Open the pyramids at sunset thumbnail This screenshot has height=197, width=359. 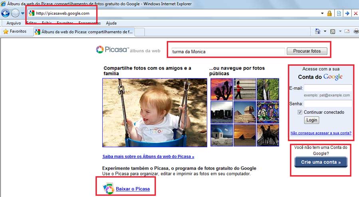245,135
